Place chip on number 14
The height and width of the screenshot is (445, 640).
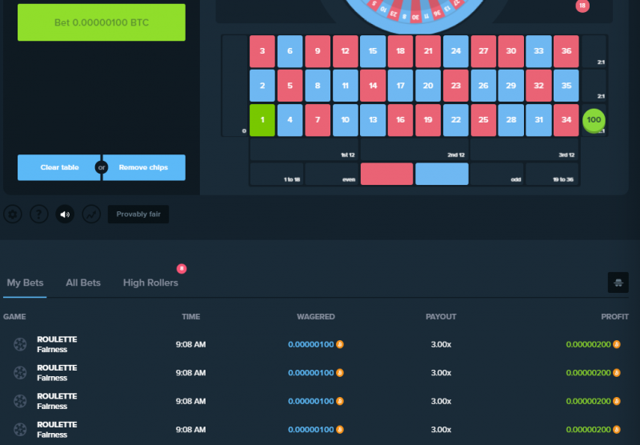[x=373, y=86]
